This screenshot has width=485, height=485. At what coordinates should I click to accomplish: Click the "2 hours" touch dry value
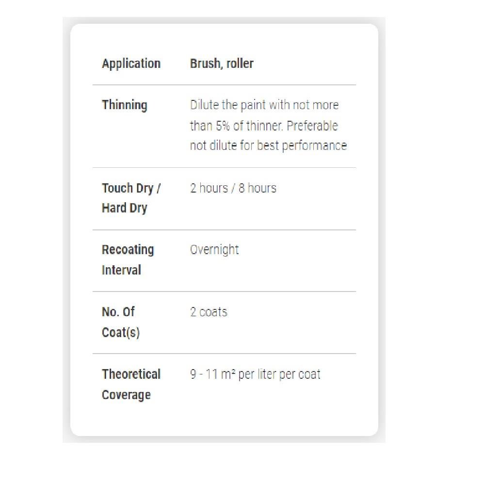(x=209, y=188)
